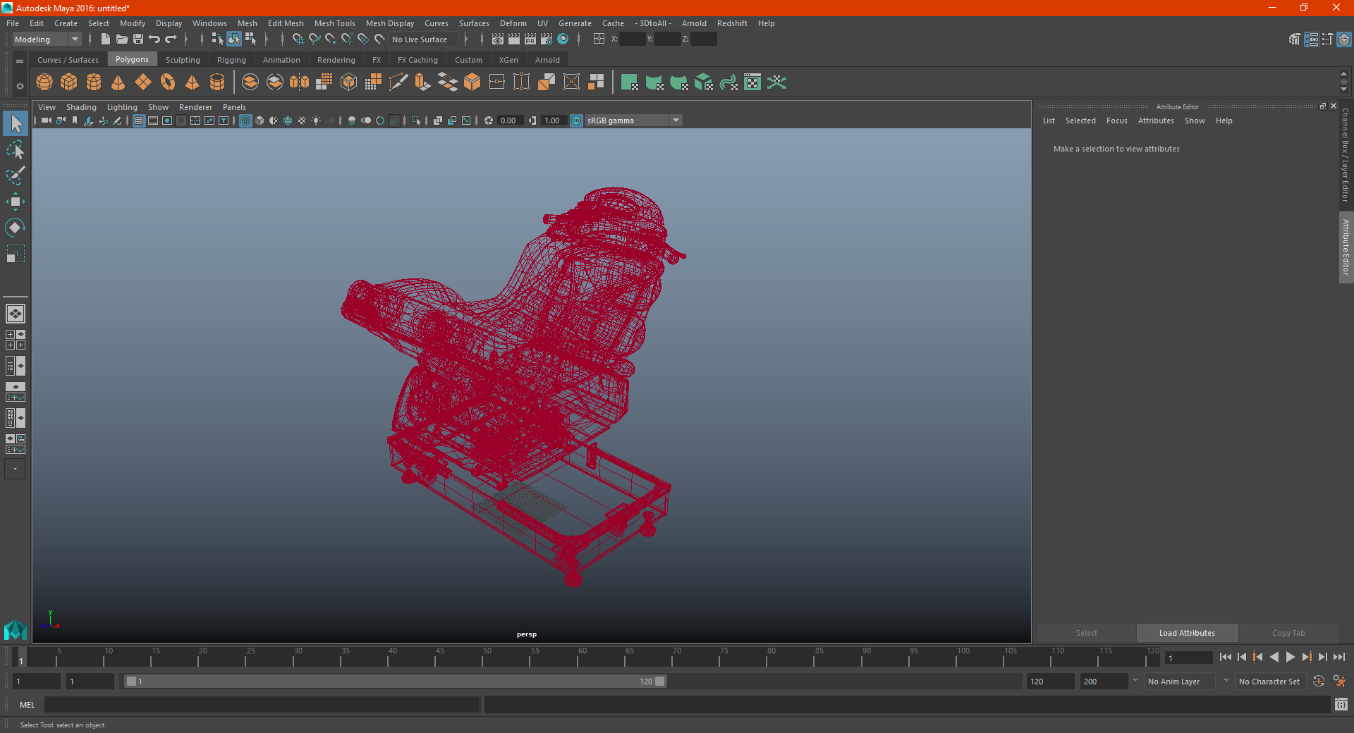Click the Mirror geometry shelf icon
This screenshot has width=1354, height=733.
300,82
